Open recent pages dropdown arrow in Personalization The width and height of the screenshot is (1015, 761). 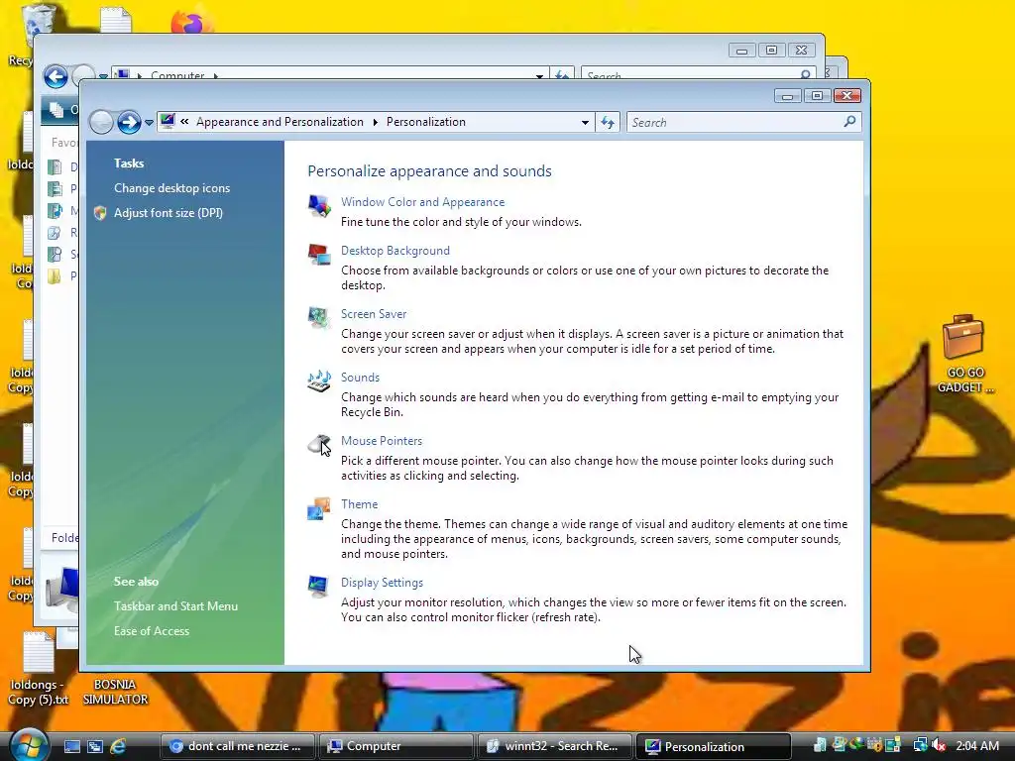point(149,122)
